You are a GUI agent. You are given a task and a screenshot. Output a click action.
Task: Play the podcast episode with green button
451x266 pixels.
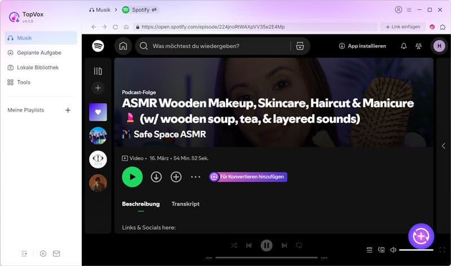[132, 177]
